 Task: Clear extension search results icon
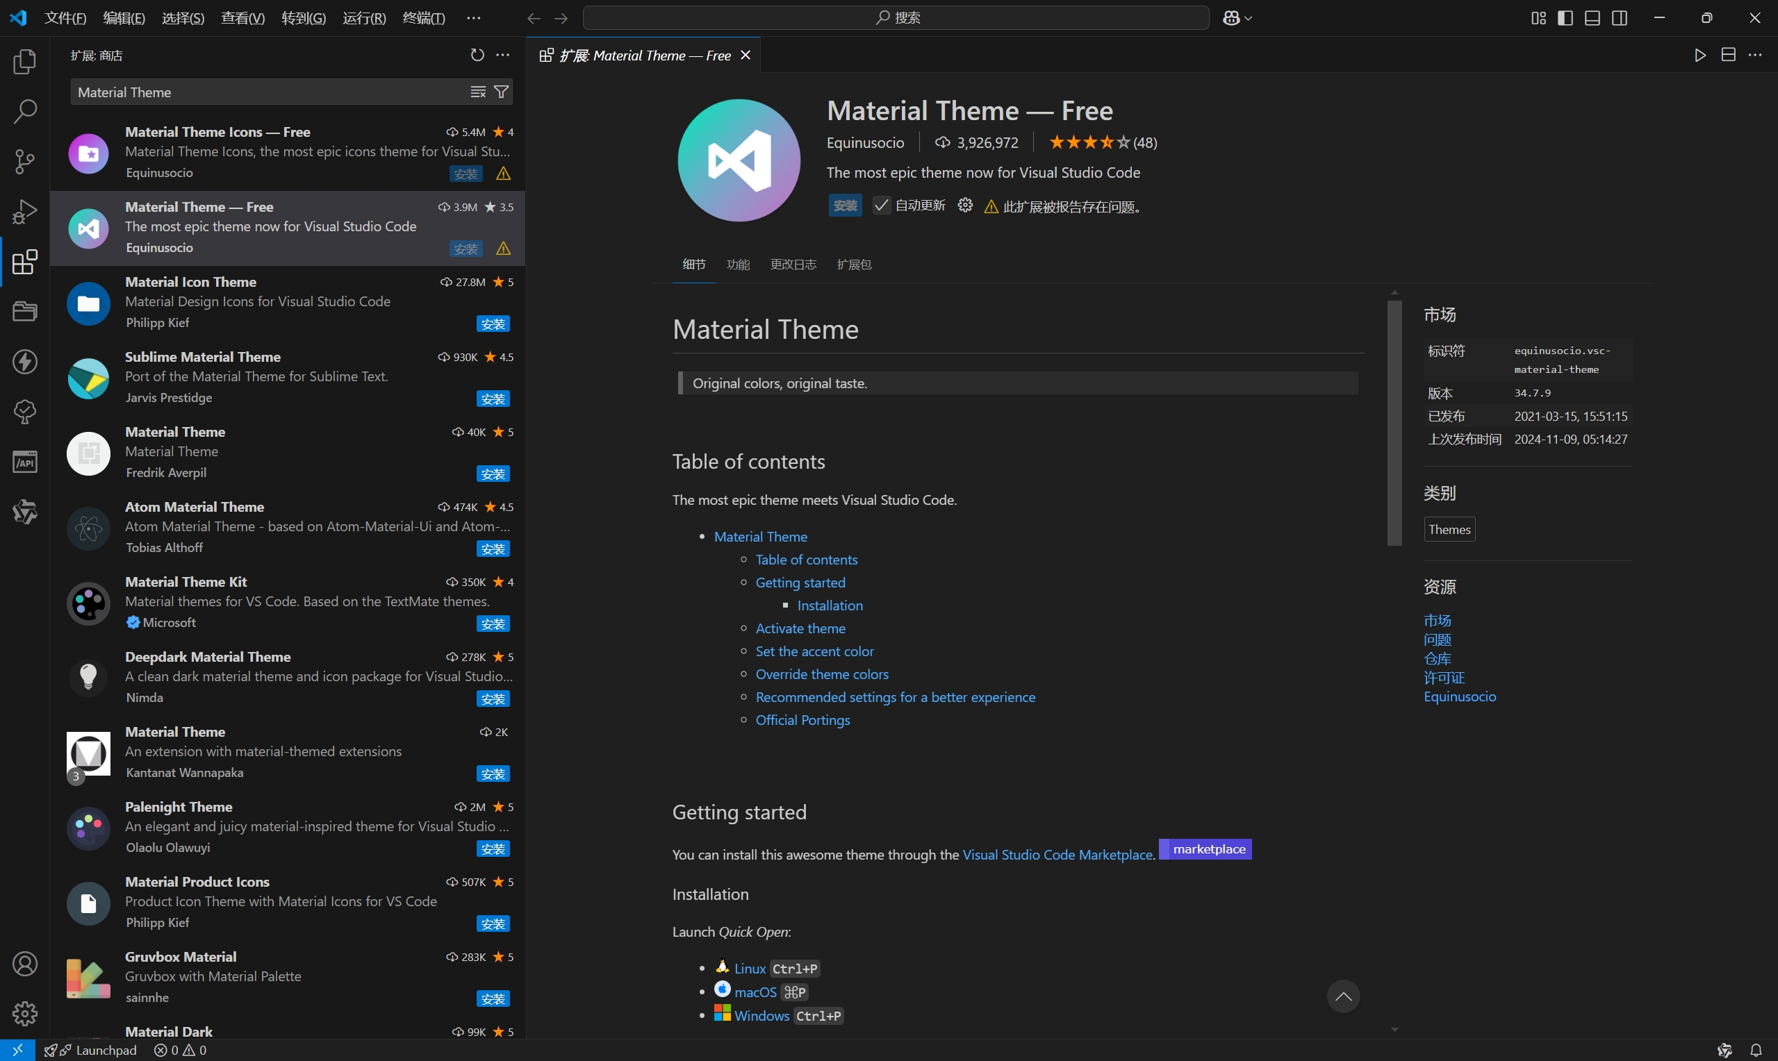coord(478,92)
